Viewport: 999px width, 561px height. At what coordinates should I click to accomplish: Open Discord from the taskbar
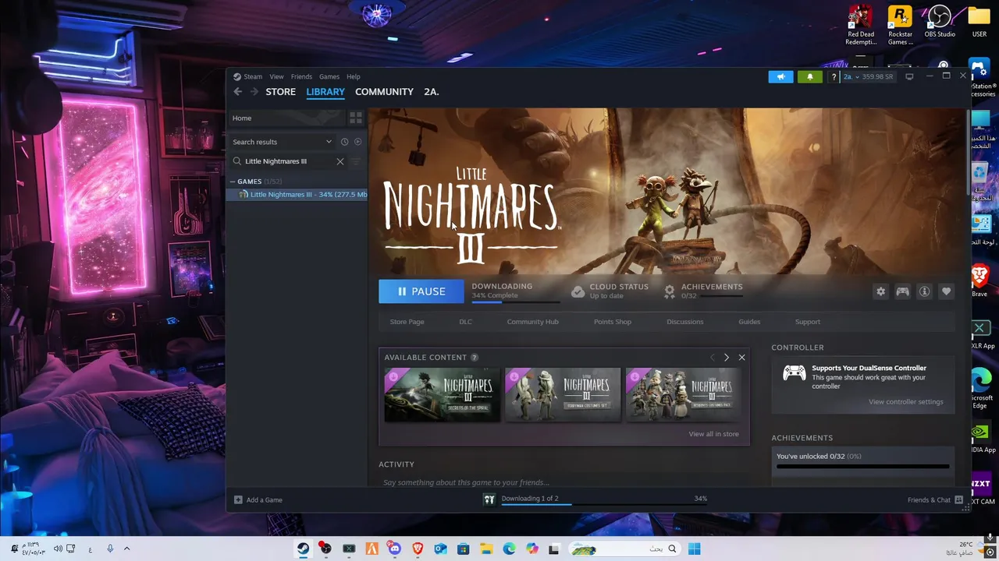click(394, 549)
